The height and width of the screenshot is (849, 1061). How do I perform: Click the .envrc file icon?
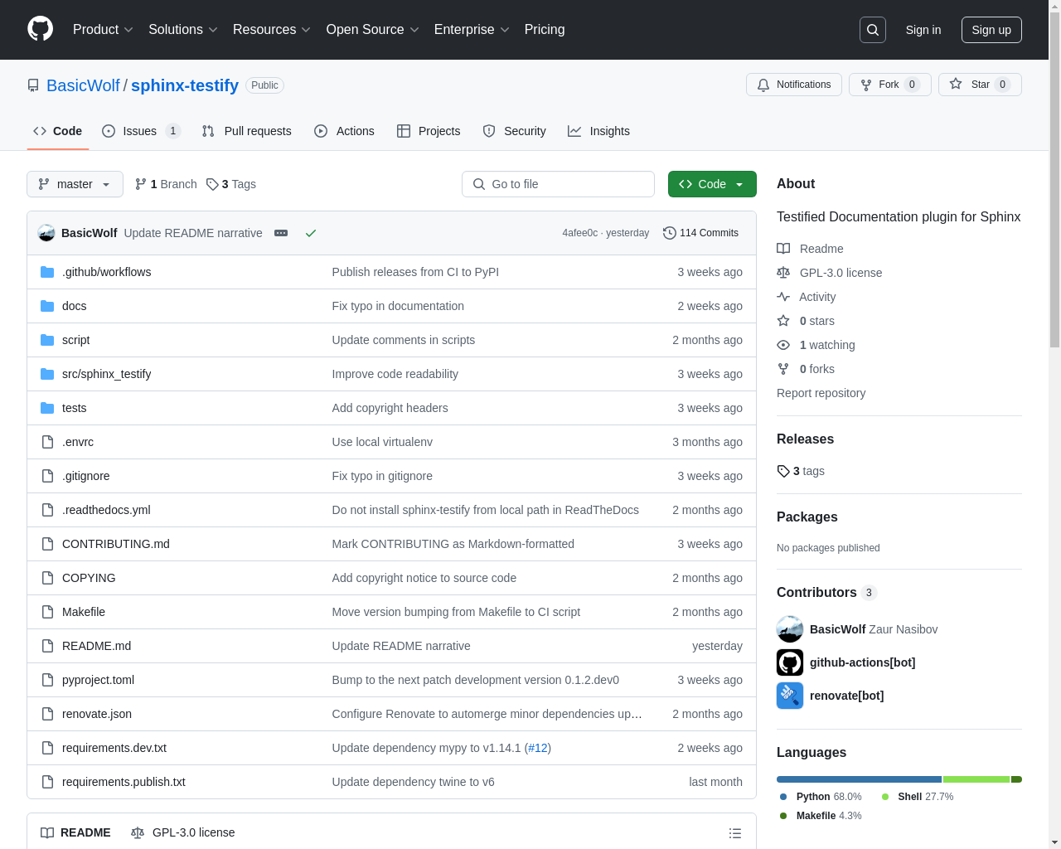coord(47,442)
